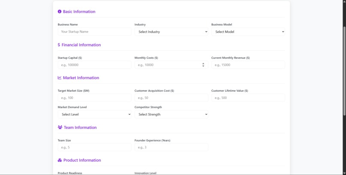Select the Target Market Size field
346x175 pixels.
pyautogui.click(x=94, y=98)
